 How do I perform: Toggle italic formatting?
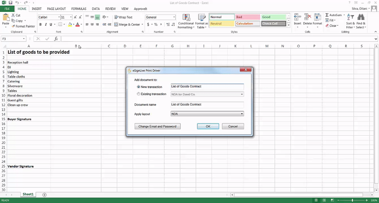[45, 24]
